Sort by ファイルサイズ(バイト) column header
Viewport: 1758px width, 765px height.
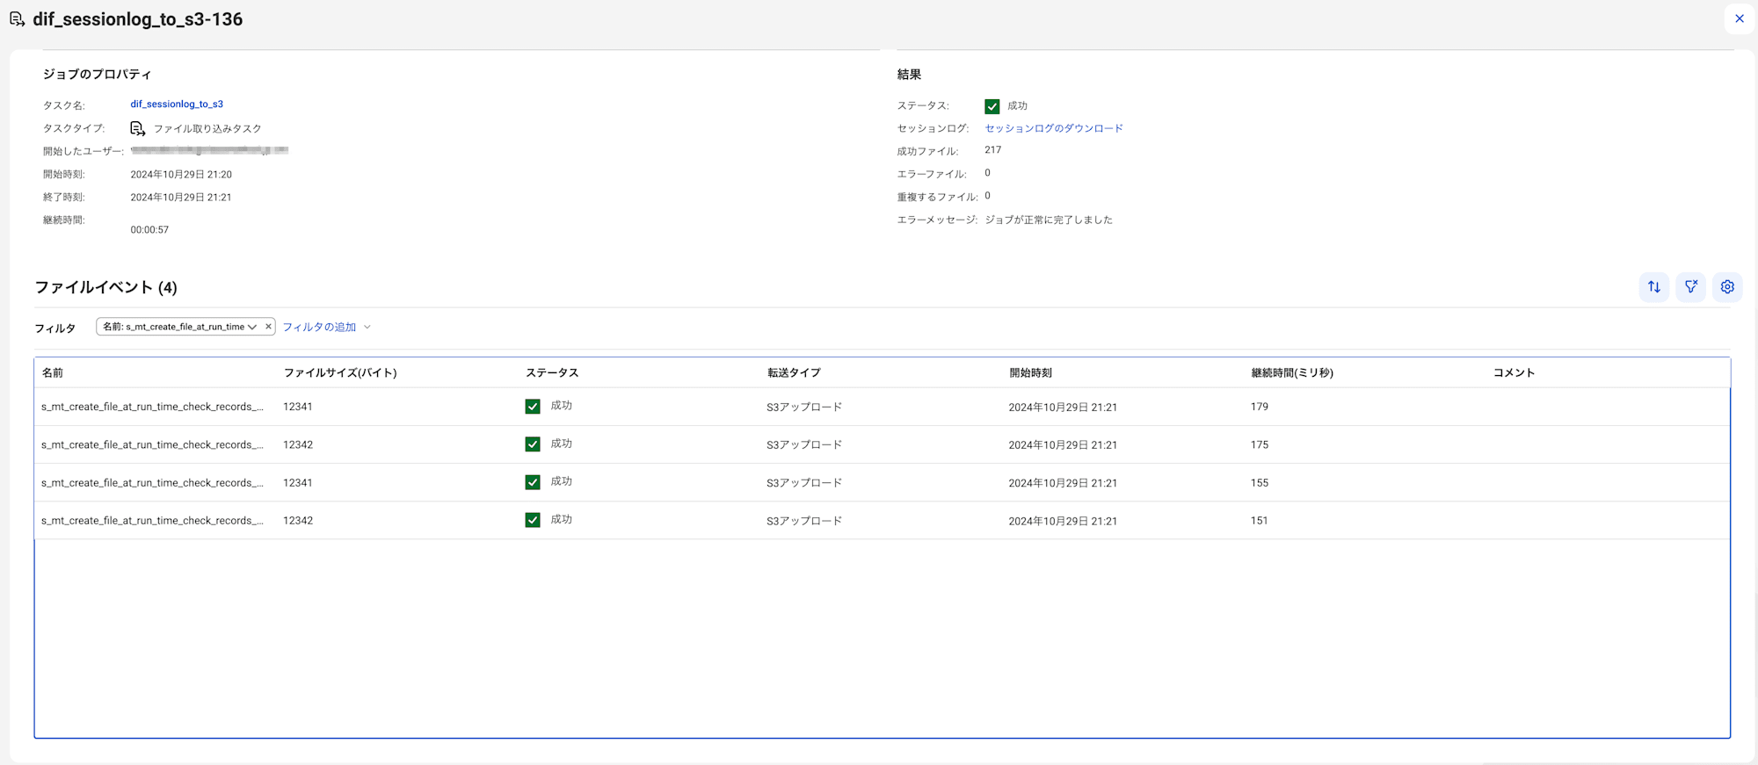[x=340, y=372]
